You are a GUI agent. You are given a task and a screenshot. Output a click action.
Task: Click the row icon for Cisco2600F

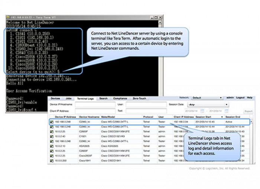[x=52, y=156]
